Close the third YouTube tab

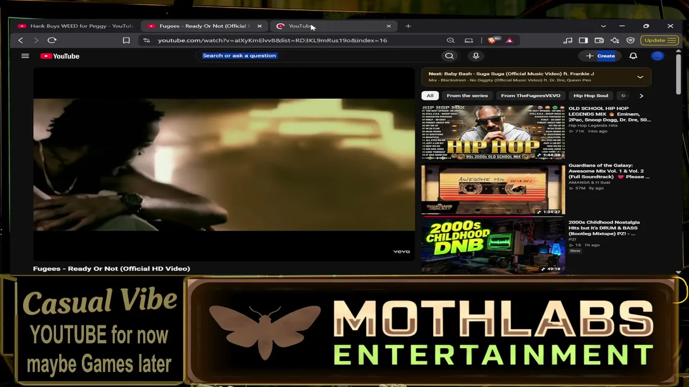tap(389, 26)
